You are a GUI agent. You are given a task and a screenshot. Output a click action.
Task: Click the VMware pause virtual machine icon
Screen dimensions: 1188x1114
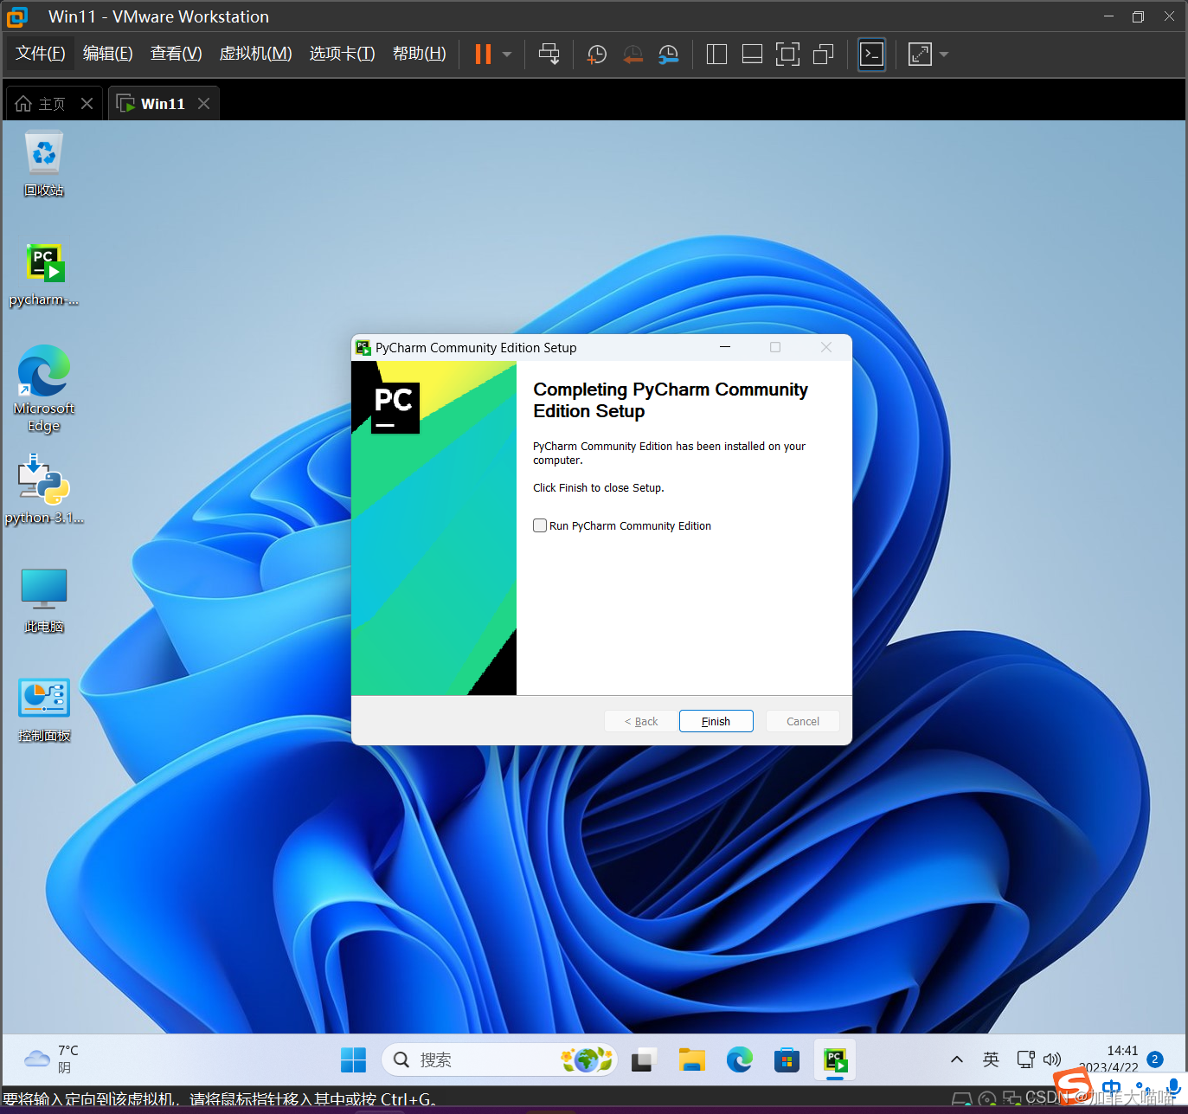(x=483, y=55)
